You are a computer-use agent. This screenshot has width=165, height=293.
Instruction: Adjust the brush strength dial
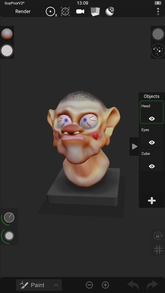[9, 236]
